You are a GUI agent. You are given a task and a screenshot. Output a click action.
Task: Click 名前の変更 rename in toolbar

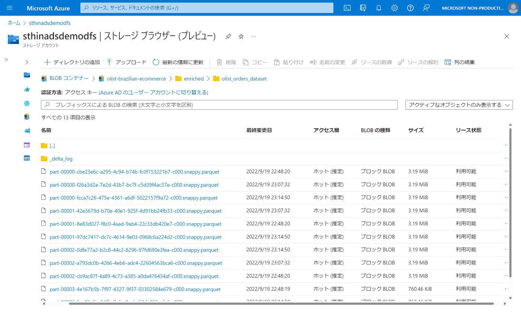tap(327, 62)
